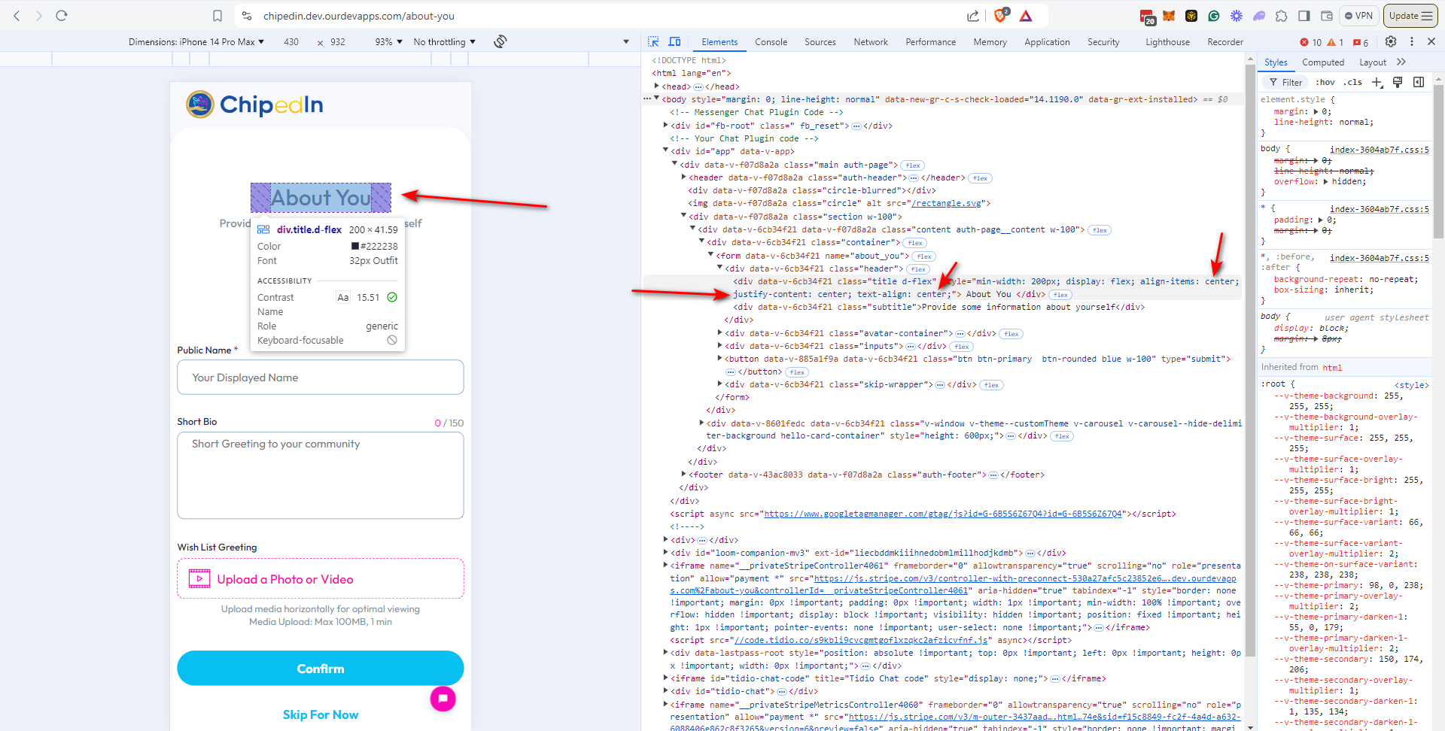Open the /rectangle.svg source link

[948, 203]
